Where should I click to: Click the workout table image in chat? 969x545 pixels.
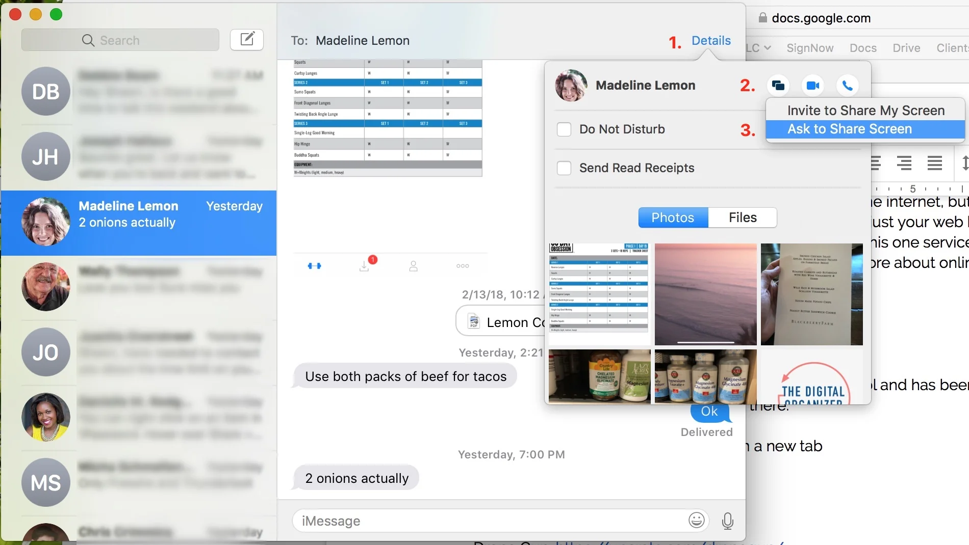click(x=388, y=118)
